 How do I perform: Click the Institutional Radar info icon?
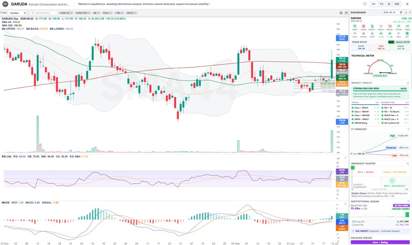tap(408, 201)
